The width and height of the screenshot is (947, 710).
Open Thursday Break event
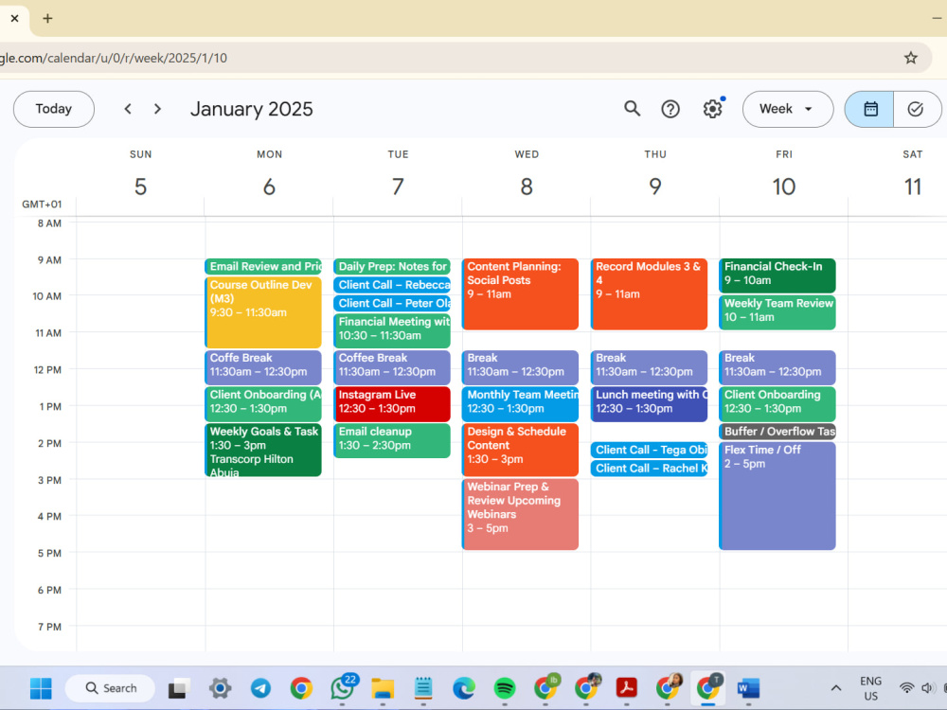(650, 367)
